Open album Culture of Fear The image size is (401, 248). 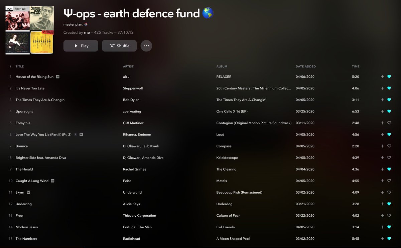point(228,216)
